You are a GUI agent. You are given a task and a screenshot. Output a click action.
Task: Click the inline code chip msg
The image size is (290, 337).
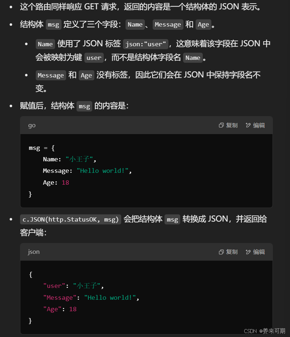53,24
